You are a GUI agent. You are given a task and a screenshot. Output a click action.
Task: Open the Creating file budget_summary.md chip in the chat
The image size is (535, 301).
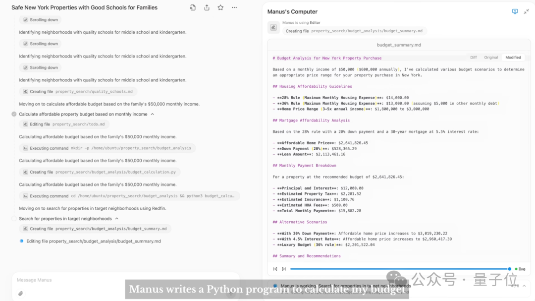pyautogui.click(x=95, y=229)
